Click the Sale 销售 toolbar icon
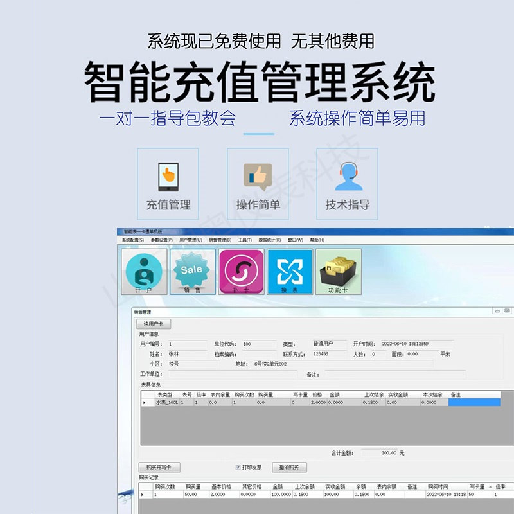 point(191,270)
